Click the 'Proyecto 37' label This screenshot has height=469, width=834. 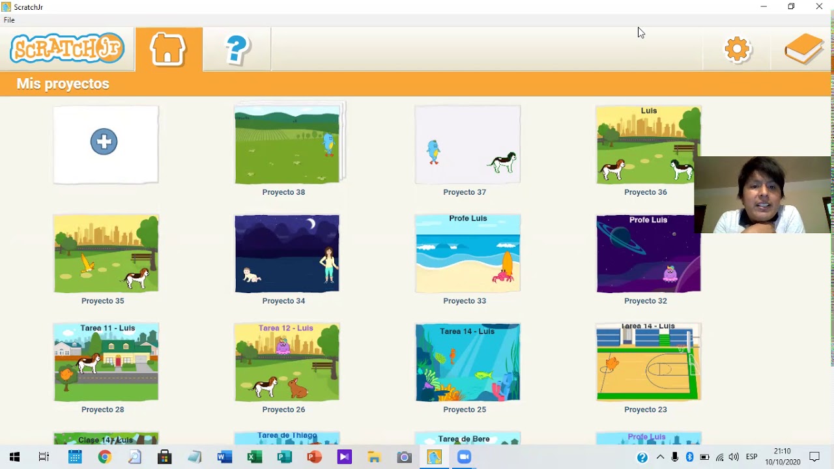coord(465,192)
